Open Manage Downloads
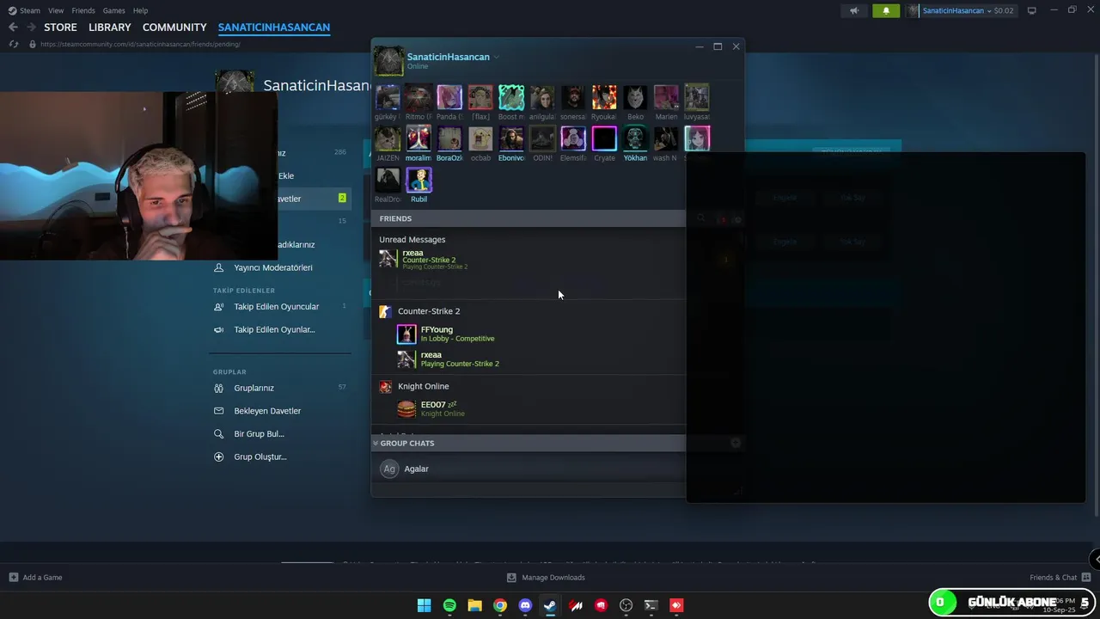Image resolution: width=1100 pixels, height=619 pixels. tap(547, 578)
